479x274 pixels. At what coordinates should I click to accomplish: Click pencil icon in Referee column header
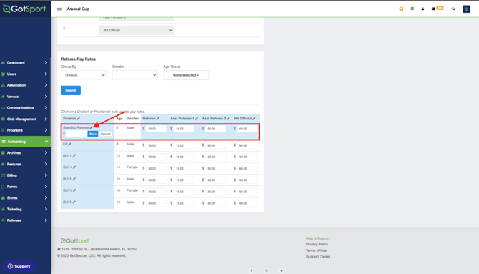(158, 118)
